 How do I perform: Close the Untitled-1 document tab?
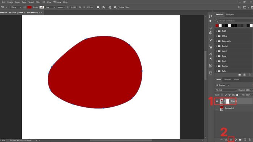tap(42, 13)
